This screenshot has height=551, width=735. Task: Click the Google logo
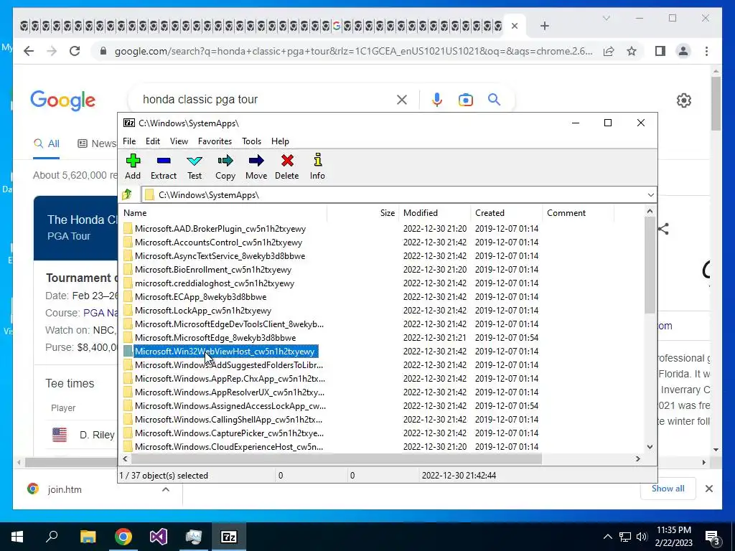point(63,100)
